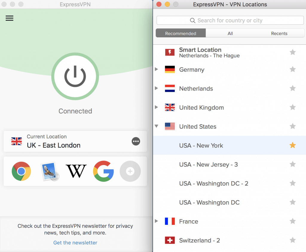
Task: Click the United States flag icon
Action: pyautogui.click(x=170, y=126)
